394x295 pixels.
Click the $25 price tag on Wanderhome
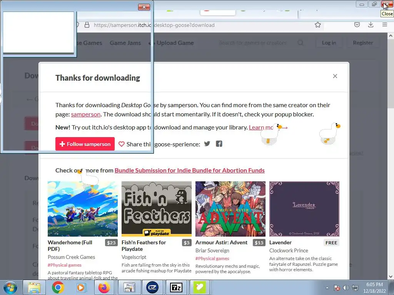111,243
